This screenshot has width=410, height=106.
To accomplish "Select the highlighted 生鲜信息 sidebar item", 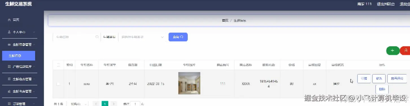I will 19,56.
